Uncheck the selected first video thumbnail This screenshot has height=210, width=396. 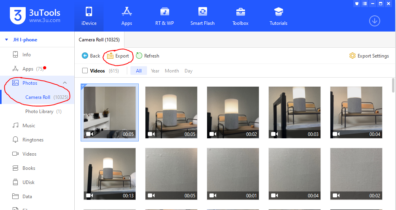tap(109, 112)
